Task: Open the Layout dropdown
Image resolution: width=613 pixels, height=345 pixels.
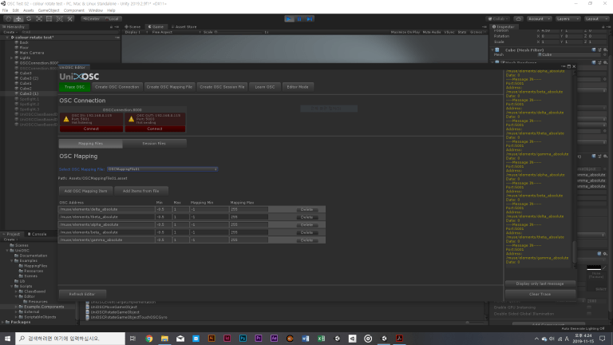Action: (x=594, y=18)
